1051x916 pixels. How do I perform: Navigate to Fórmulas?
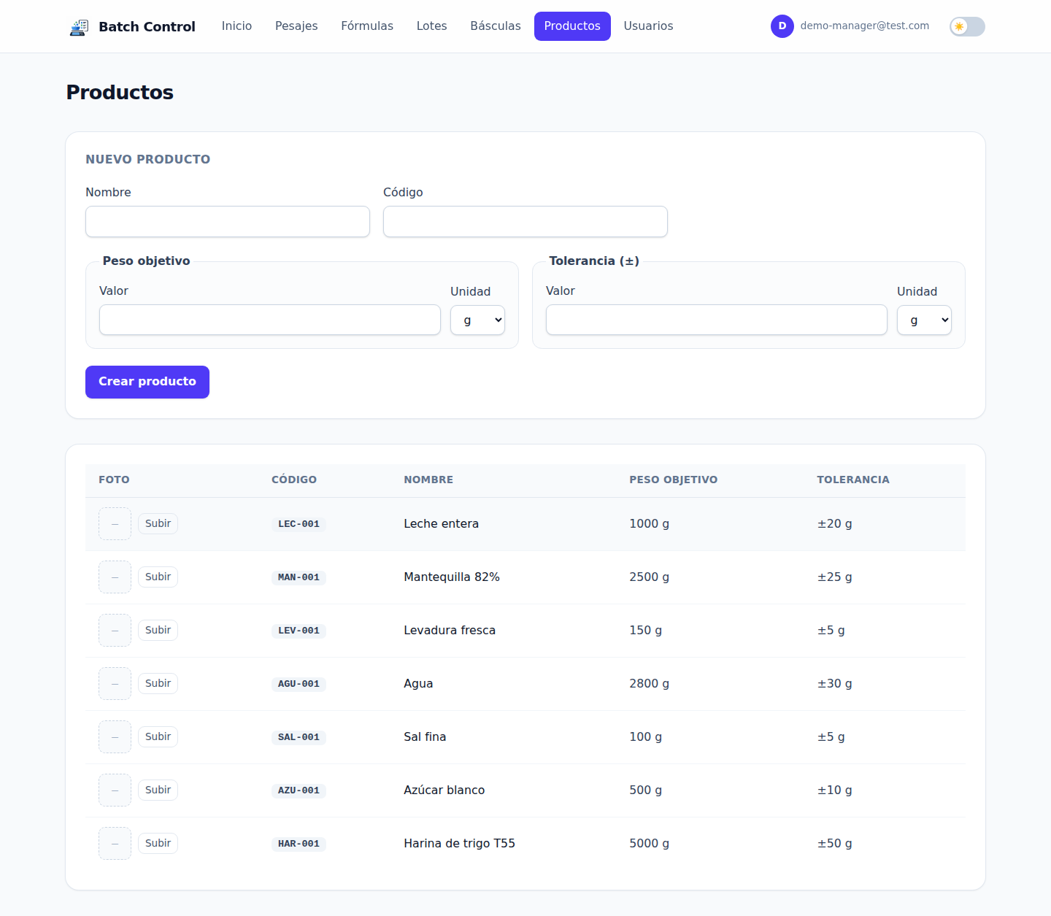tap(367, 26)
